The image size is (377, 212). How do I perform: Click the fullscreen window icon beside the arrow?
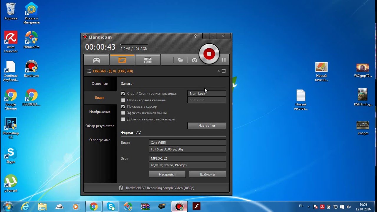224,71
